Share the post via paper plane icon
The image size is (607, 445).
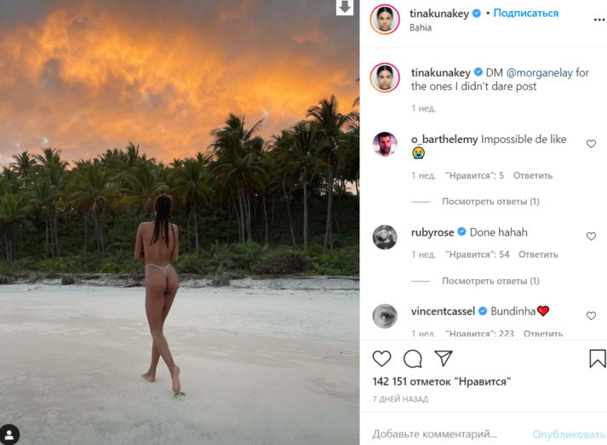coord(444,358)
